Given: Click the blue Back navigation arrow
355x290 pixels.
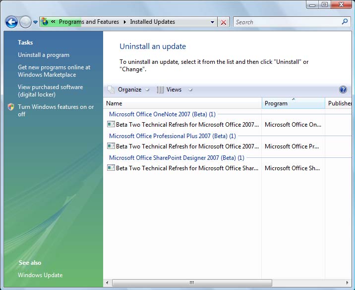Looking at the screenshot, I should (11, 22).
